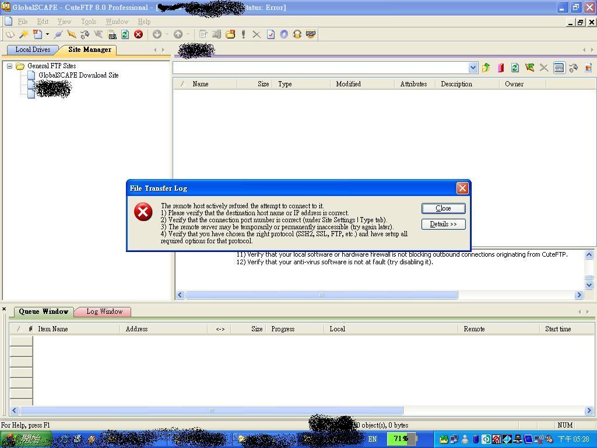Viewport: 597px width, 448px height.
Task: Refresh the remote file listing
Action: (515, 68)
